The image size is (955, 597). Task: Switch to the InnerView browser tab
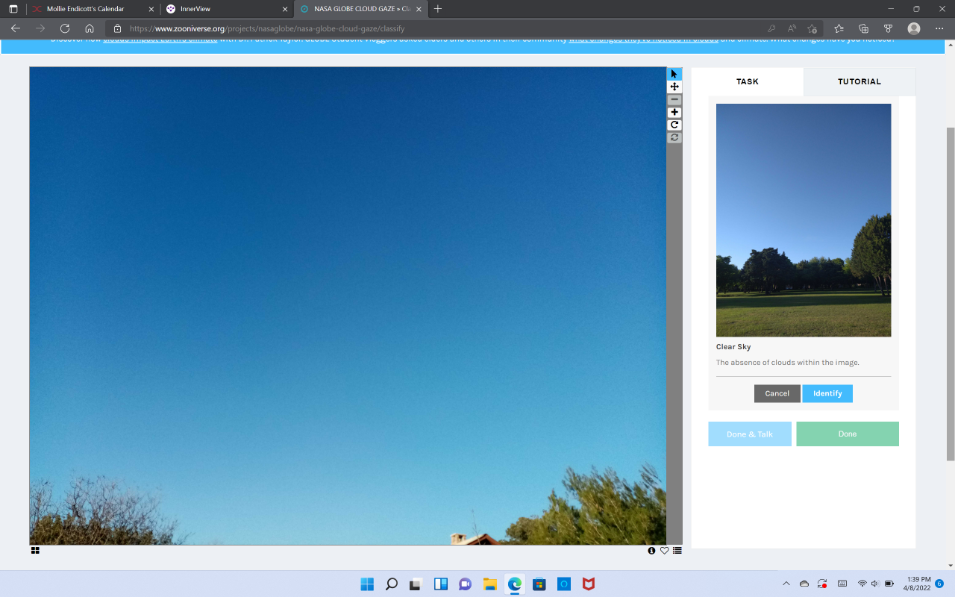(227, 9)
